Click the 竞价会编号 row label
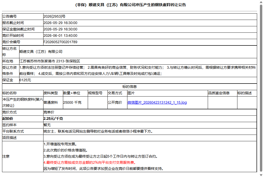Viewport: 263px width, 177px height. (11, 42)
